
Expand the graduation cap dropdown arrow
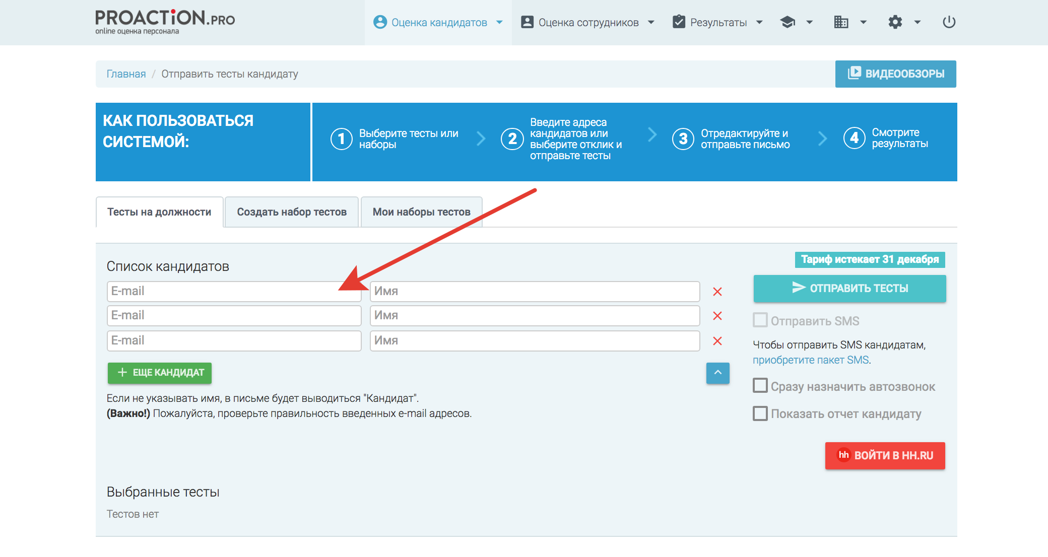[x=810, y=22]
